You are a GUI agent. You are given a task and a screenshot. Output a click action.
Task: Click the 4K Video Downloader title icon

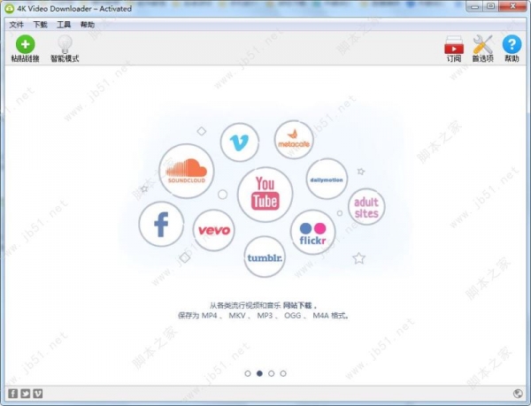[9, 9]
